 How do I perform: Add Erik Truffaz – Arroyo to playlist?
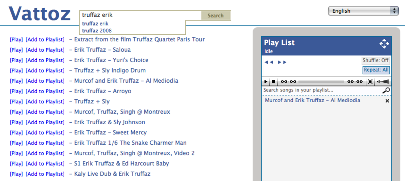45,91
